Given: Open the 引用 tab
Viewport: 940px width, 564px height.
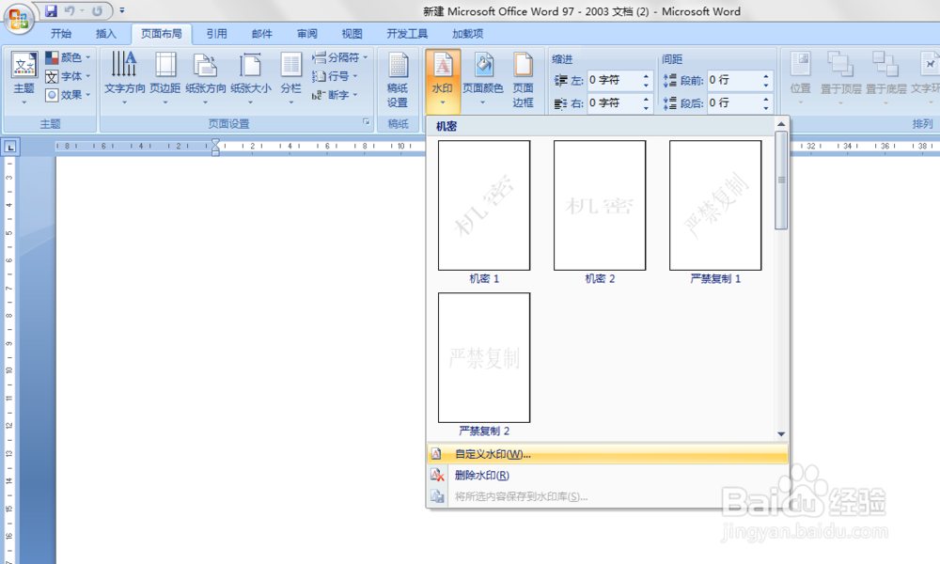Looking at the screenshot, I should (216, 34).
